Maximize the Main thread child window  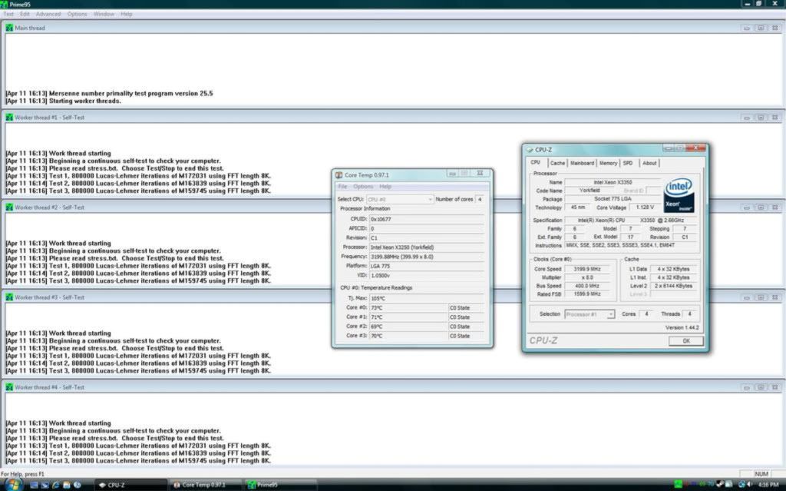coord(761,28)
